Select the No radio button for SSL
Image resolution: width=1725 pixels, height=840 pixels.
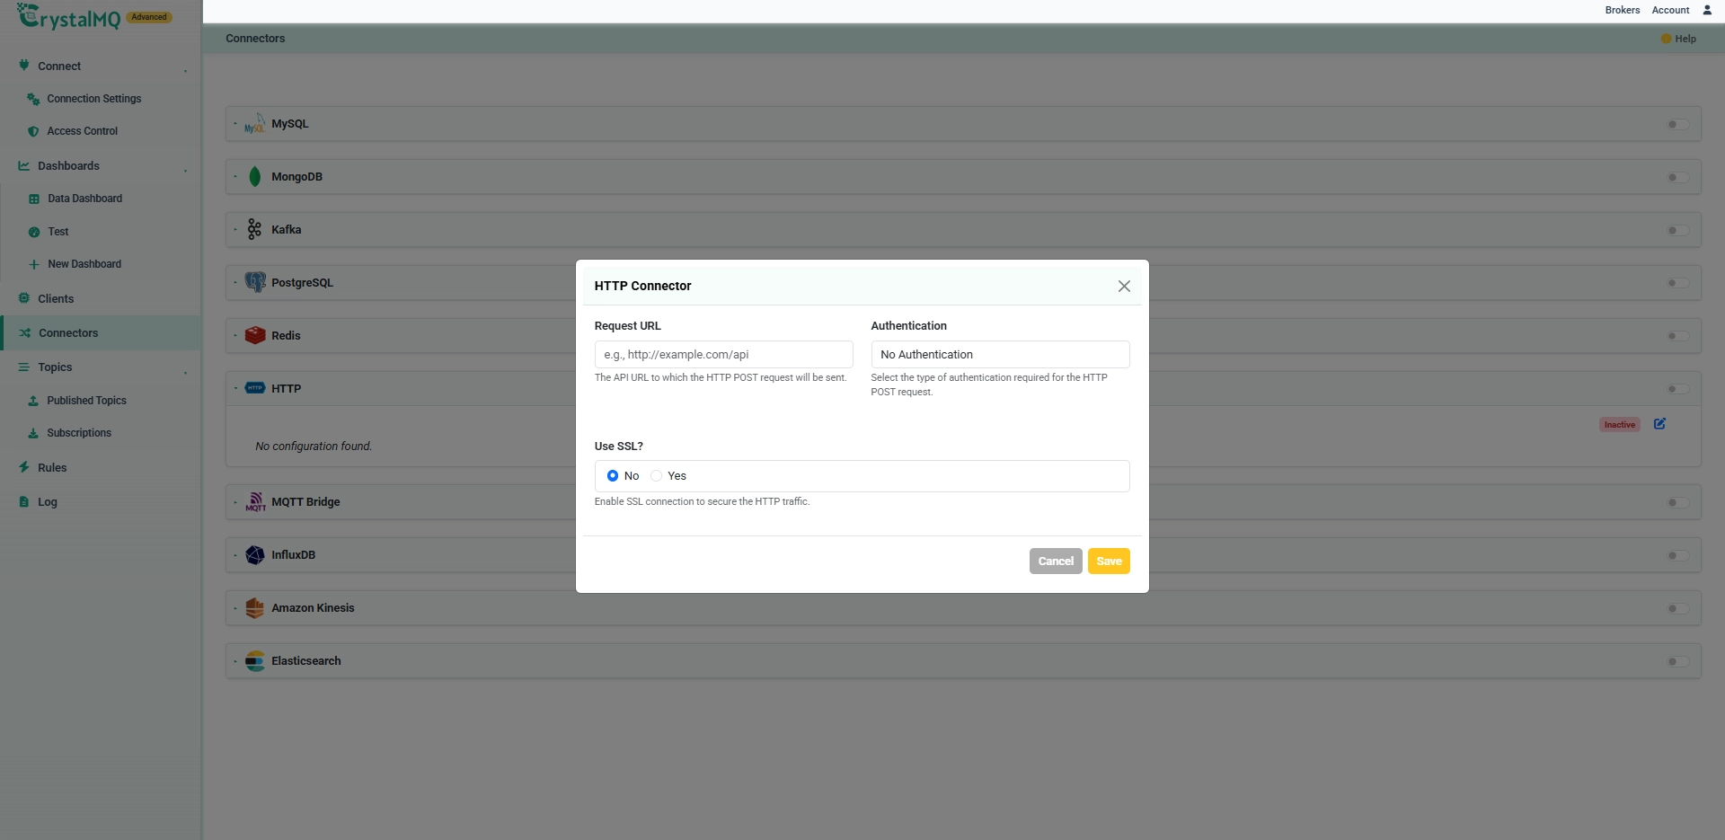613,476
